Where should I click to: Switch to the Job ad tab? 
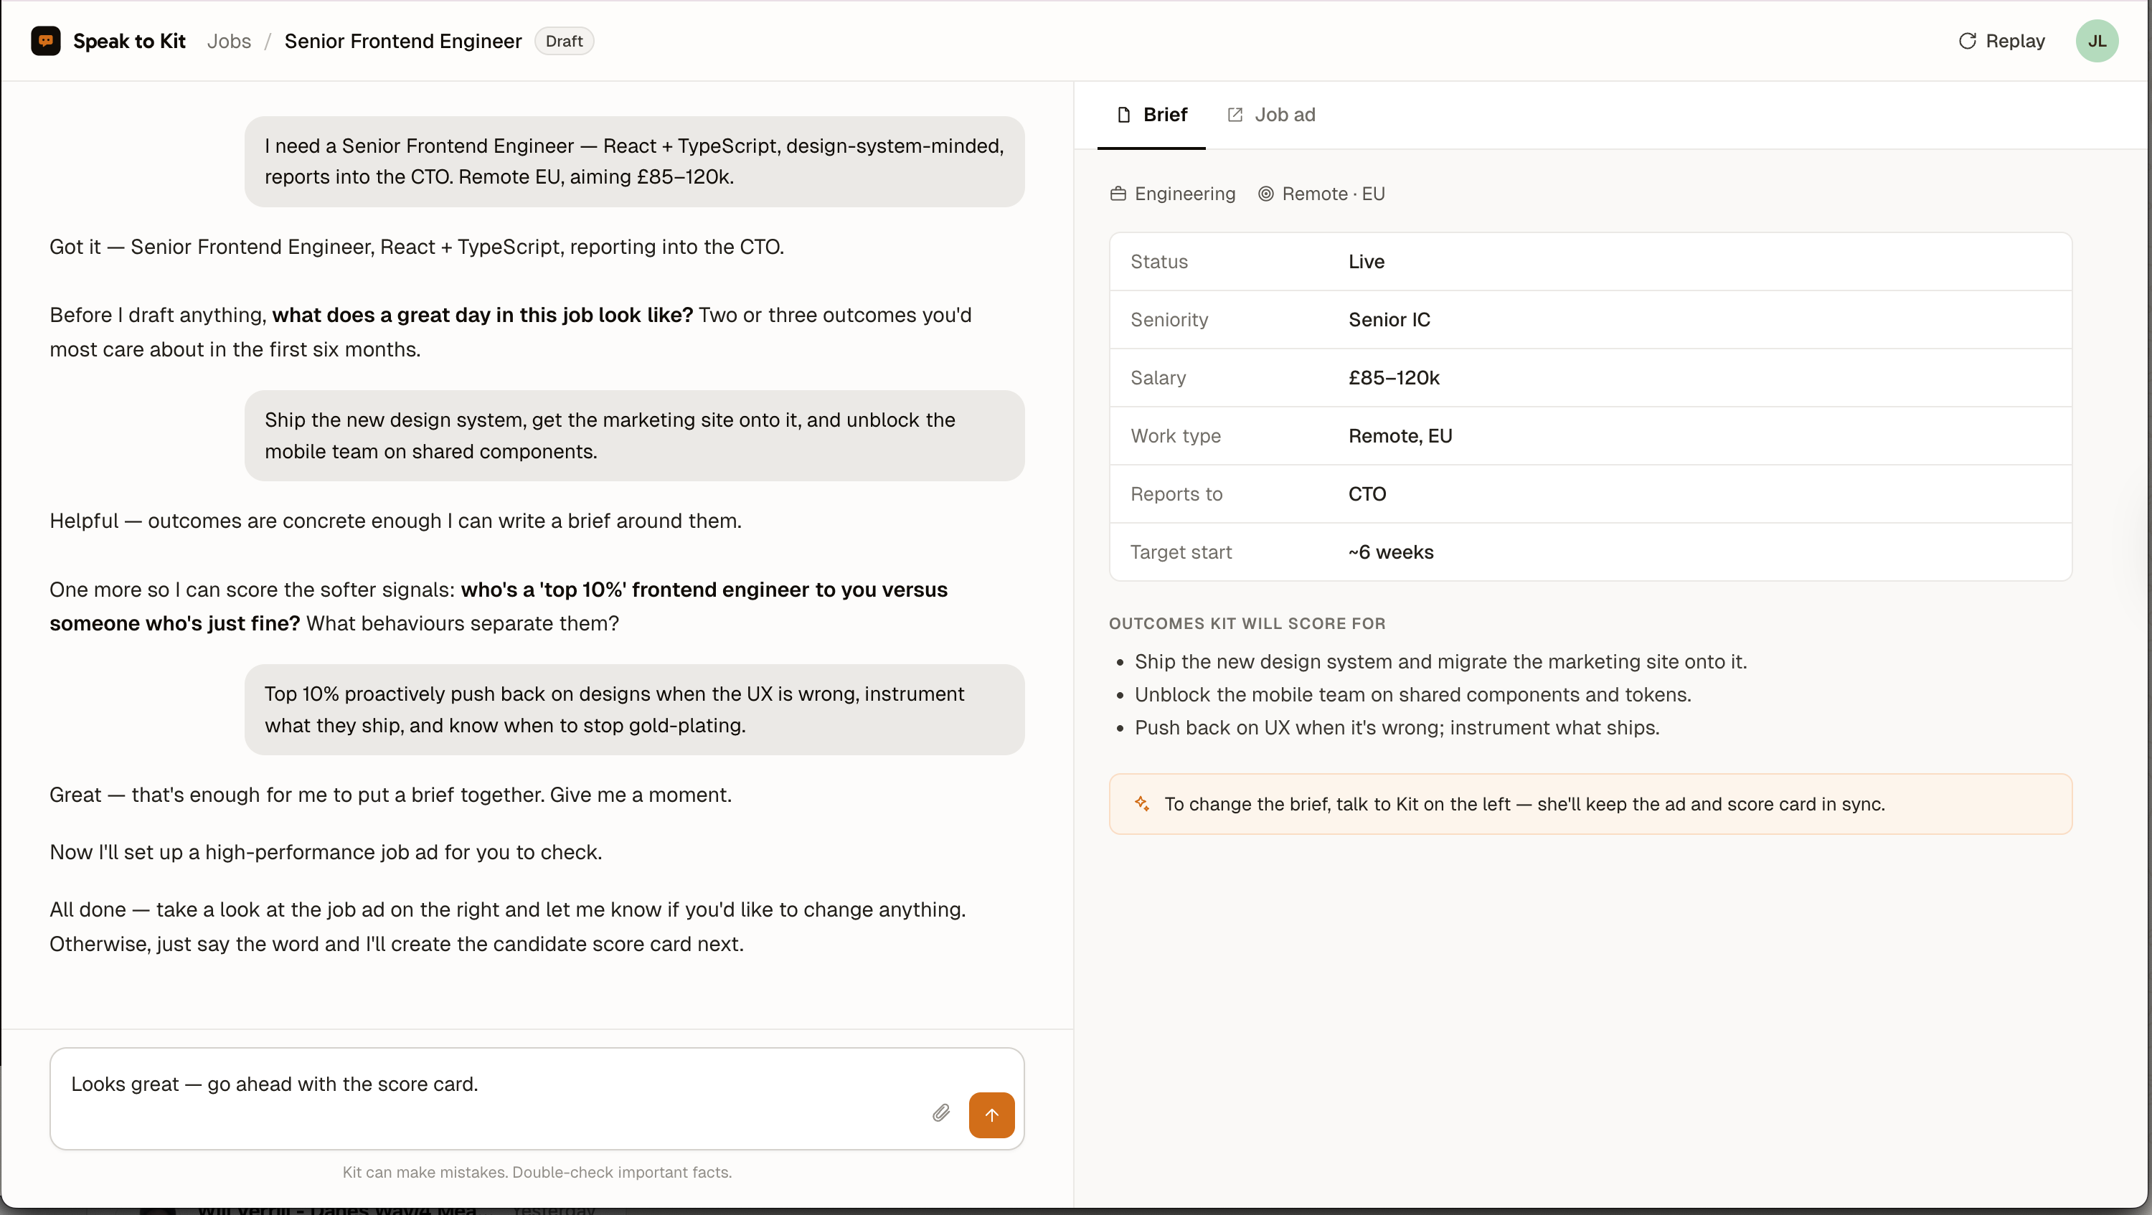coord(1270,115)
